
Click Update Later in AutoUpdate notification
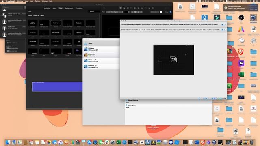point(253,6)
